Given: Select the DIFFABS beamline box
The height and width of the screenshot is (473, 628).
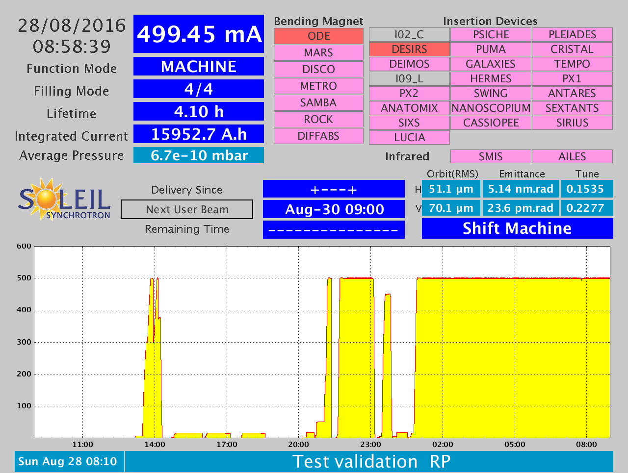Looking at the screenshot, I should coord(318,136).
